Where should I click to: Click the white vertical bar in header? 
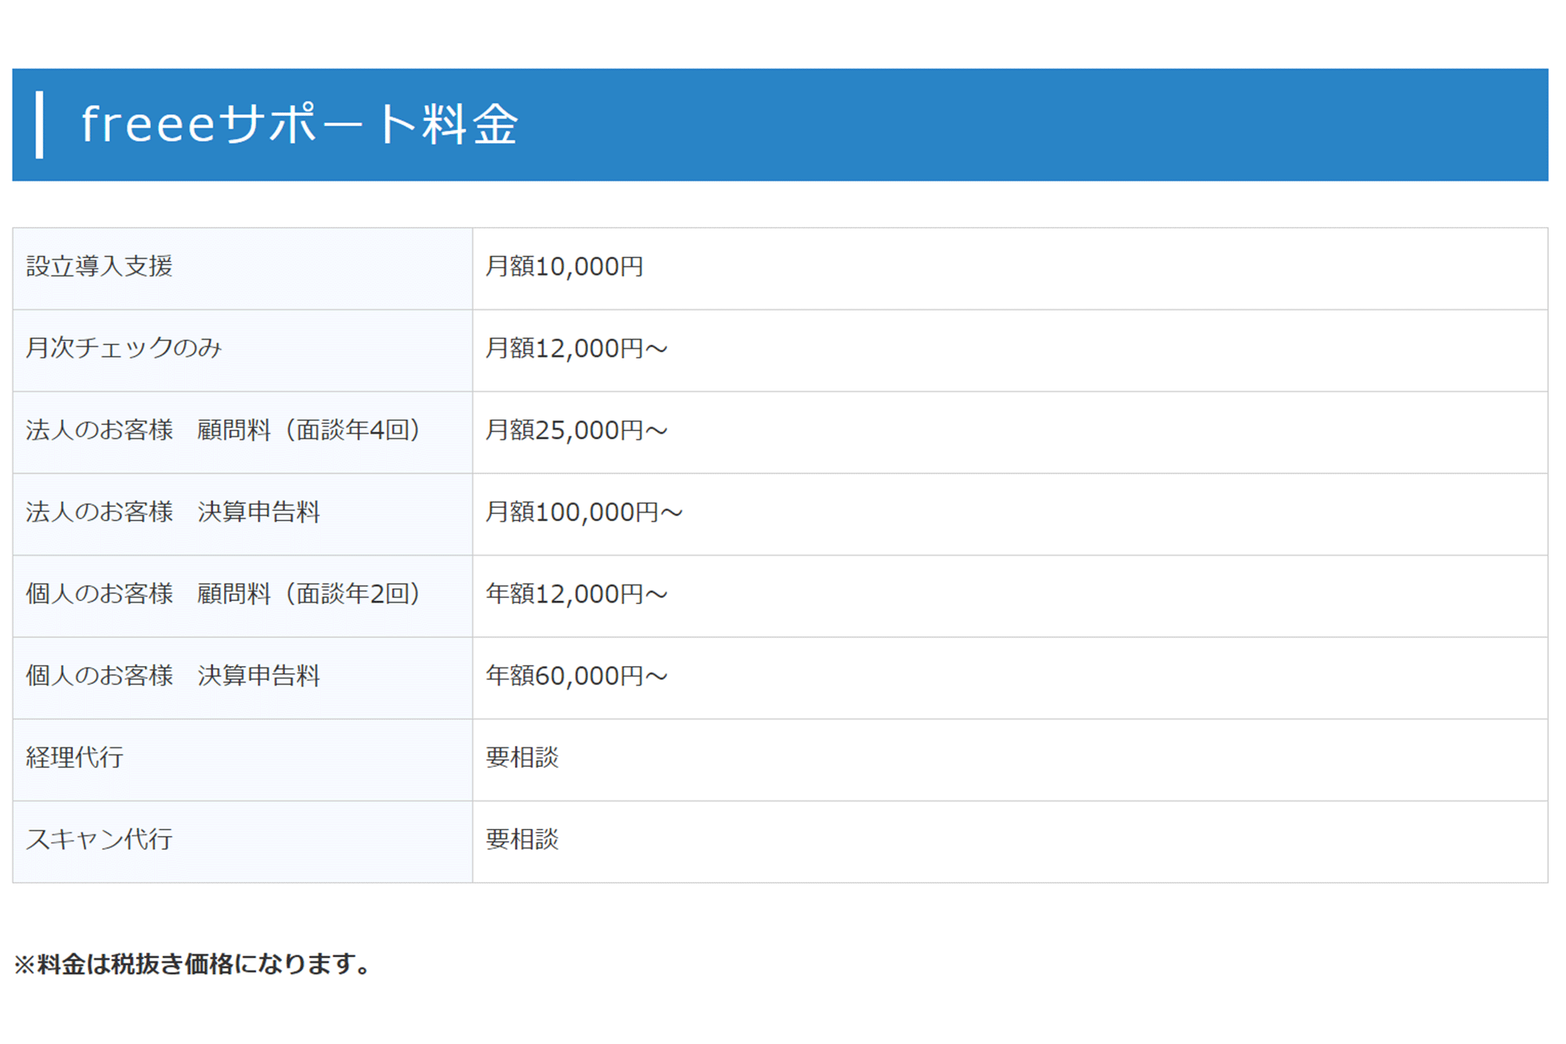click(39, 124)
